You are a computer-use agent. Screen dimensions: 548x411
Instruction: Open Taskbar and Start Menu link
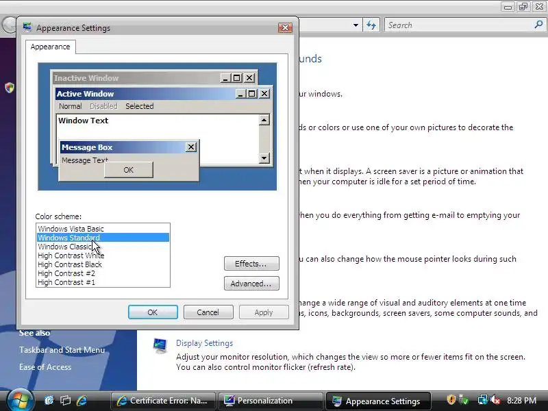(62, 350)
